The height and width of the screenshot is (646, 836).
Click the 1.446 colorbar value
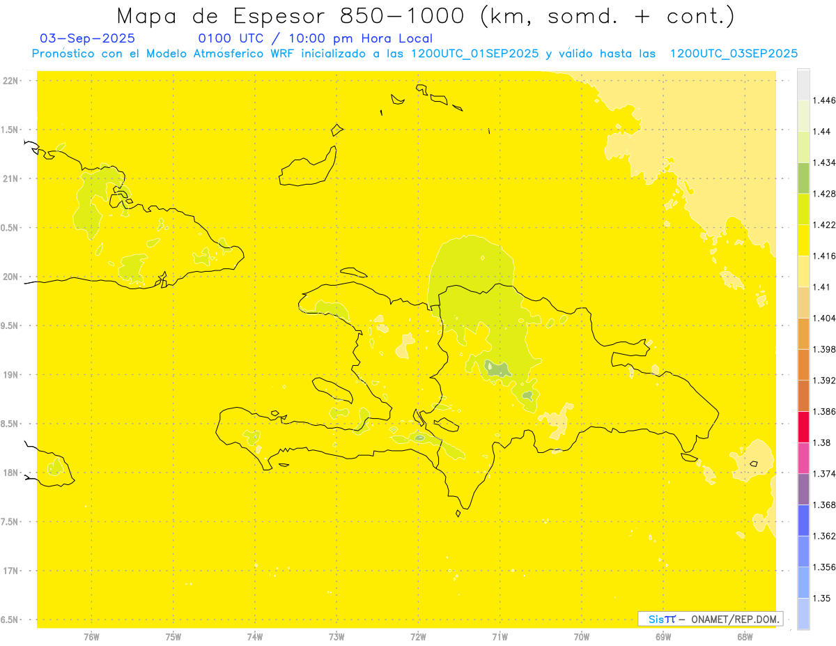point(824,100)
